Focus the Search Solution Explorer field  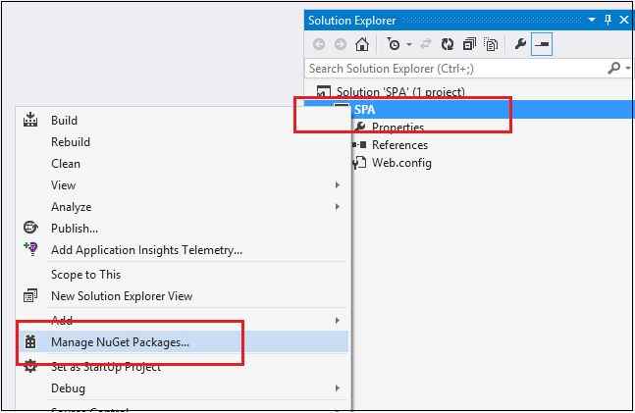click(455, 69)
